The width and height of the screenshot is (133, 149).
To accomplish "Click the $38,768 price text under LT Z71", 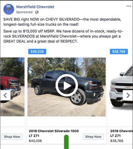I will coord(117,141).
